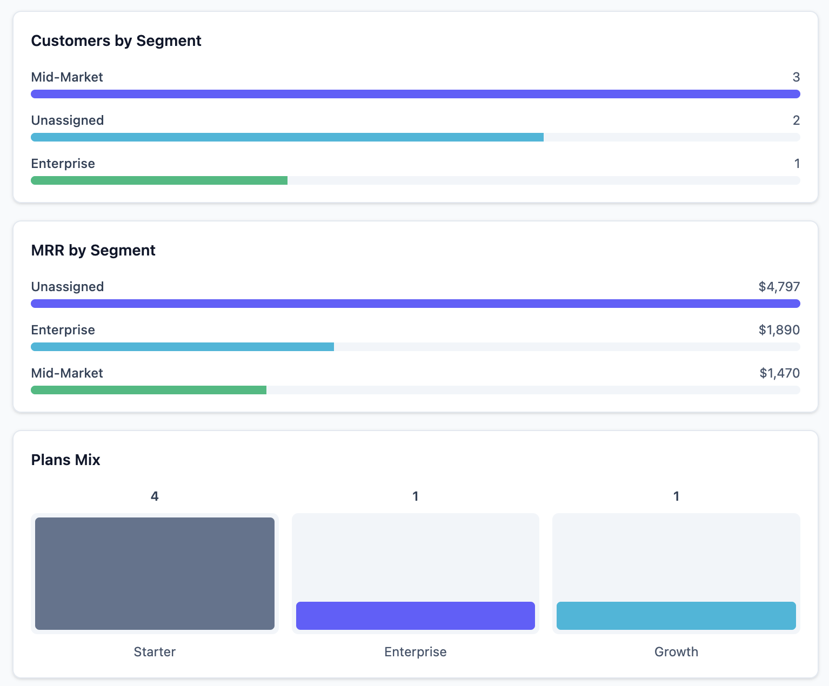The image size is (829, 686).
Task: Click the Unassigned customers progress bar
Action: 415,137
